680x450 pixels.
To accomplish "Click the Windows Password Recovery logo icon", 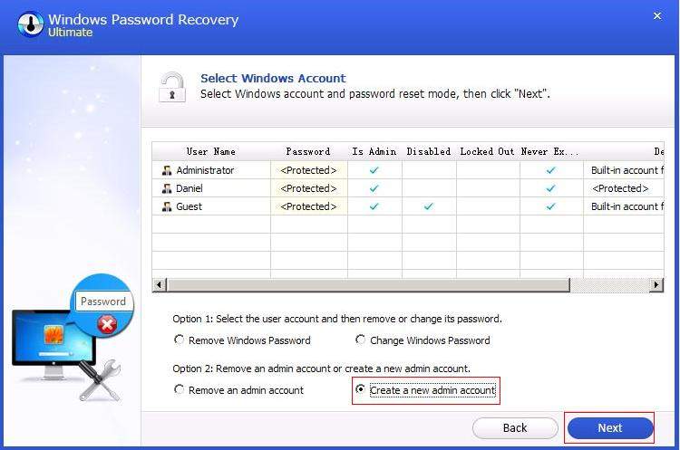I will (x=30, y=24).
